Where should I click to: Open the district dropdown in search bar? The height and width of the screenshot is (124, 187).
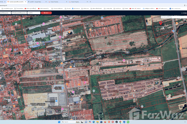[19, 13]
